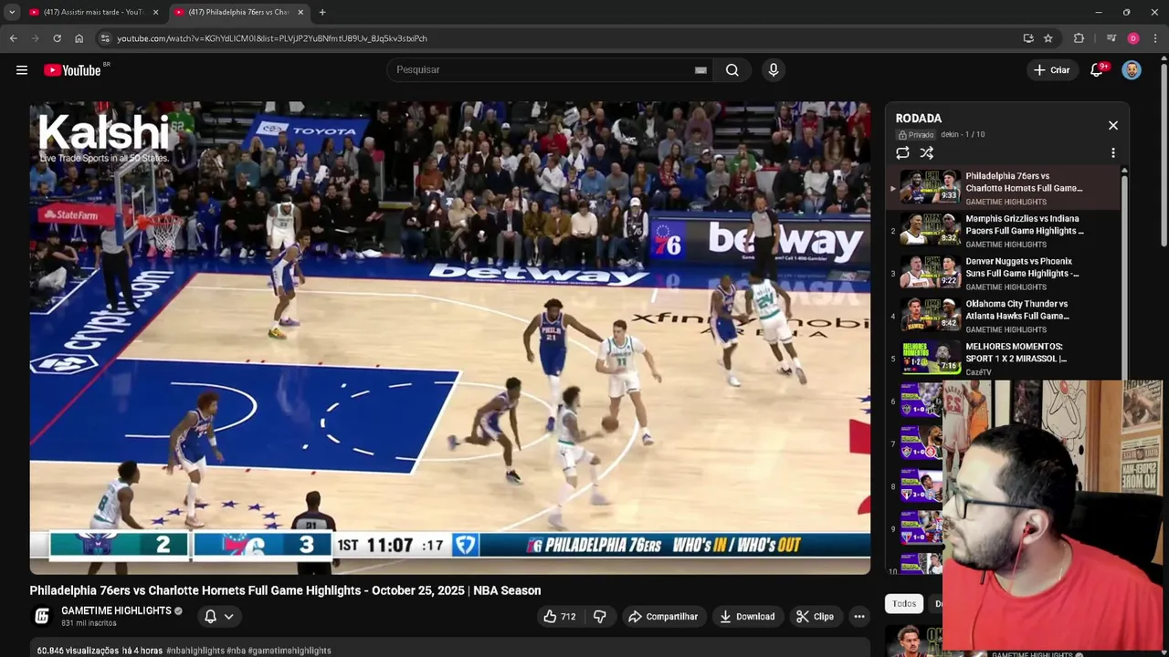1169x657 pixels.
Task: Open the GAMETIME HIGHLIGHTS channel name under the video
Action: [x=116, y=610]
